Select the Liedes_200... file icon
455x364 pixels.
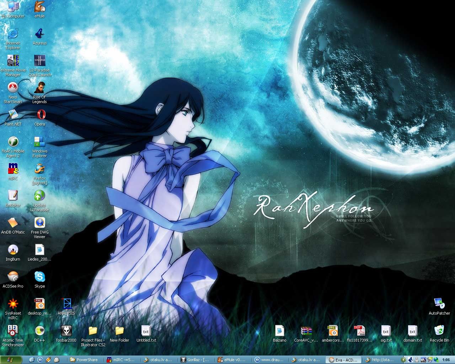pos(39,253)
